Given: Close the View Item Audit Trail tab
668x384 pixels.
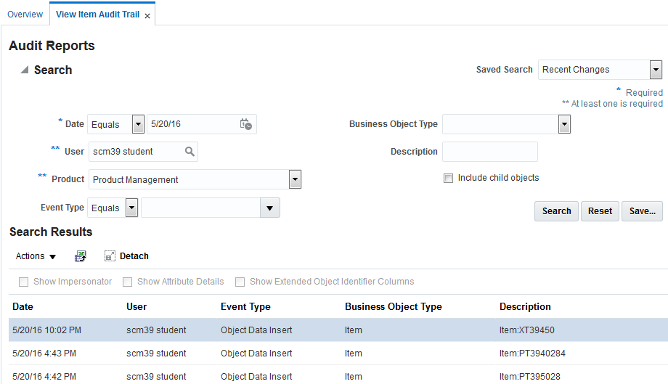Looking at the screenshot, I should coord(147,16).
